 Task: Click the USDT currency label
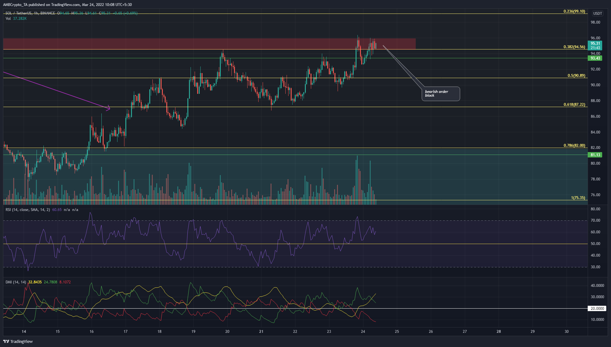597,14
